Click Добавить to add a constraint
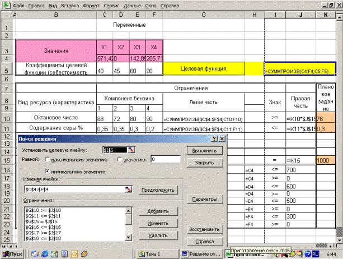Viewport: 343px width, 259px height. (158, 211)
